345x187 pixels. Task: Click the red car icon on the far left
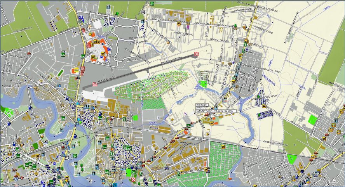click(x=29, y=54)
